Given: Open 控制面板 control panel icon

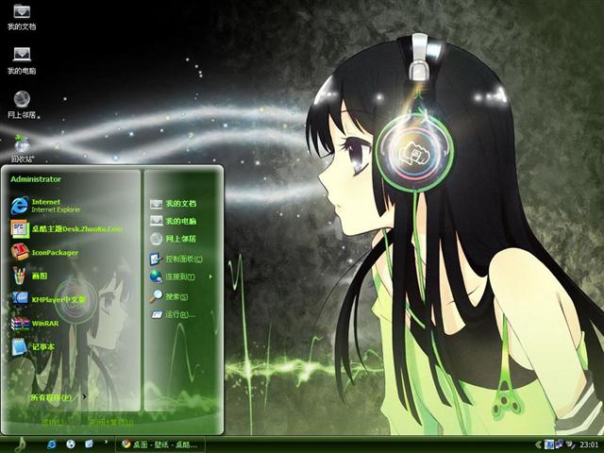Looking at the screenshot, I should pos(156,259).
